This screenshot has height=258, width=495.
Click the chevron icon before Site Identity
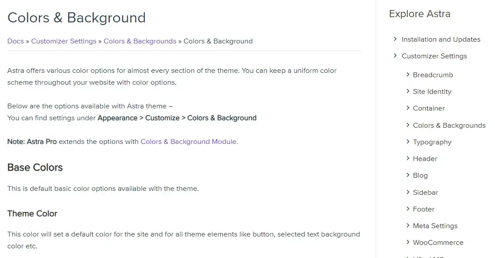click(408, 91)
